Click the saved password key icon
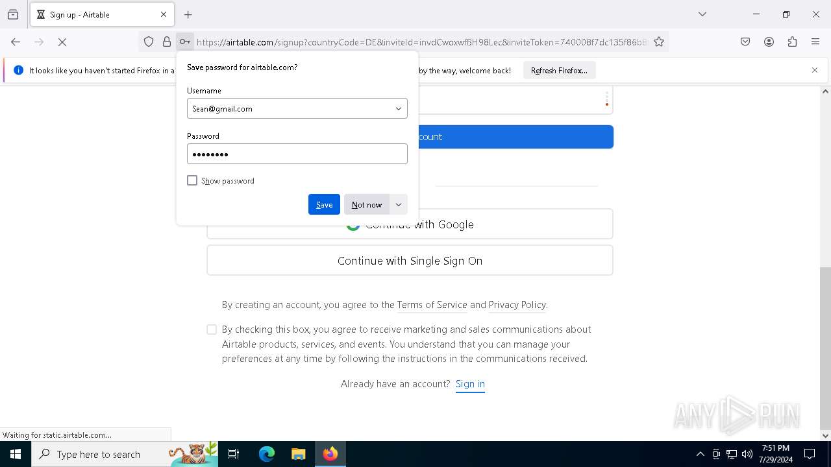Viewport: 831px width, 467px height. [x=185, y=42]
